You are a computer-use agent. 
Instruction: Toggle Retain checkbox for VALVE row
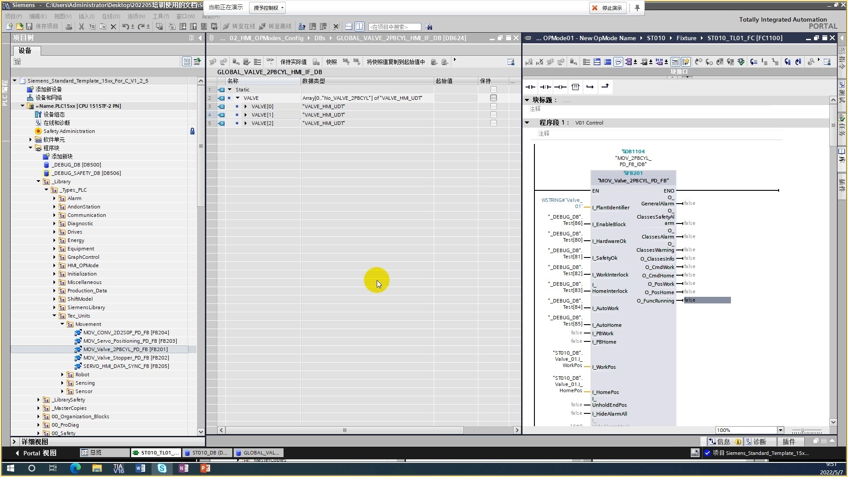click(493, 98)
